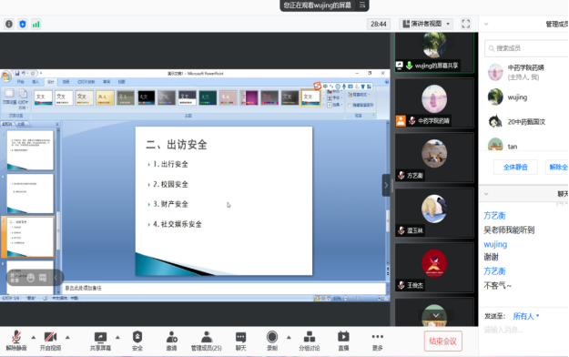The height and width of the screenshot is (357, 569).
Task: Open the 直播 live stream icon
Action: 343,341
